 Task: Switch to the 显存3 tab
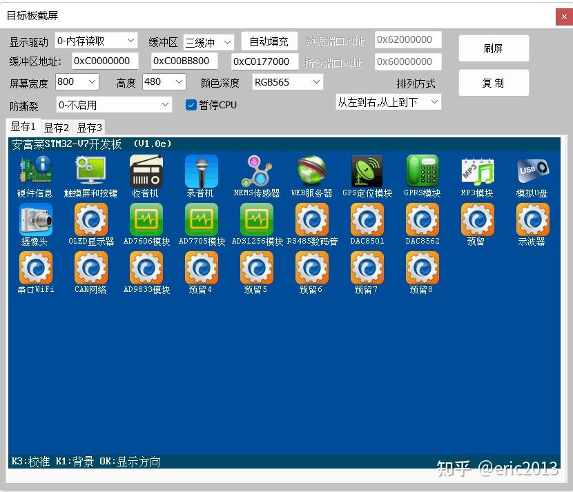[x=89, y=127]
